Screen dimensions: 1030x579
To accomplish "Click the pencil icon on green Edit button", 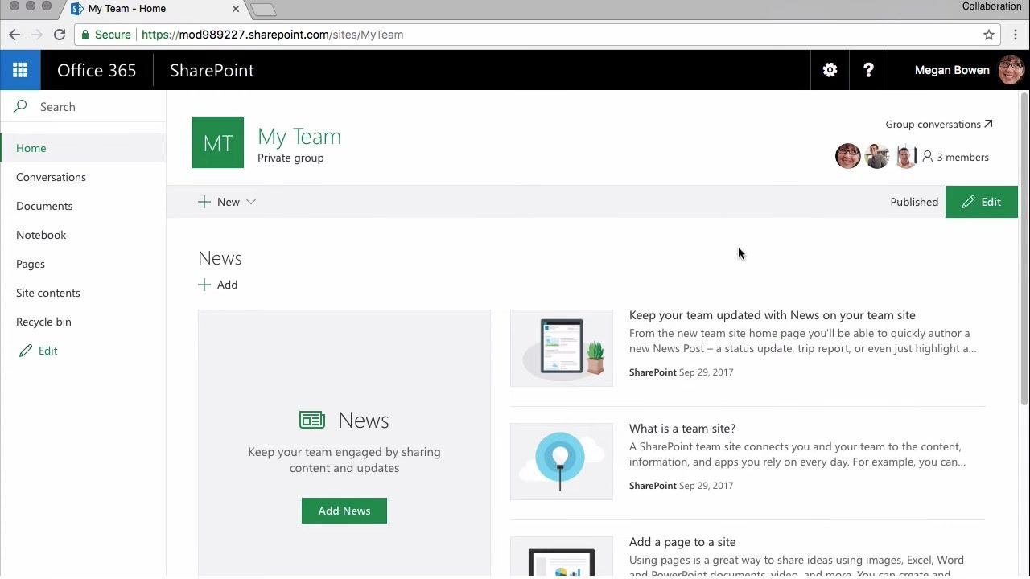I will 968,202.
